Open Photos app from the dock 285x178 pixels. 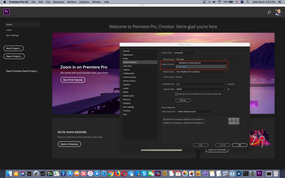185,174
